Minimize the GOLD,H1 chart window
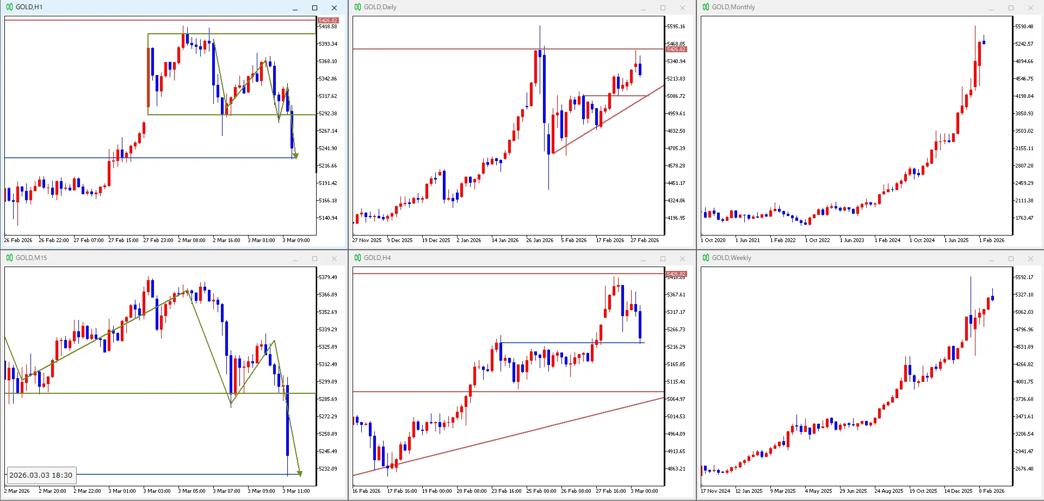Screen dimensions: 1044x501 295,8
